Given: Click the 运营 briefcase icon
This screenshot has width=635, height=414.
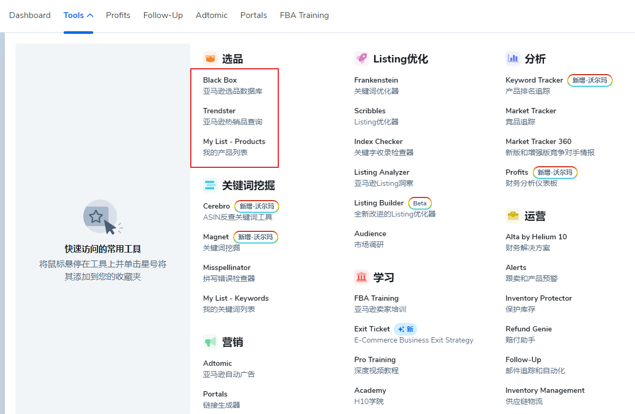Looking at the screenshot, I should (513, 215).
